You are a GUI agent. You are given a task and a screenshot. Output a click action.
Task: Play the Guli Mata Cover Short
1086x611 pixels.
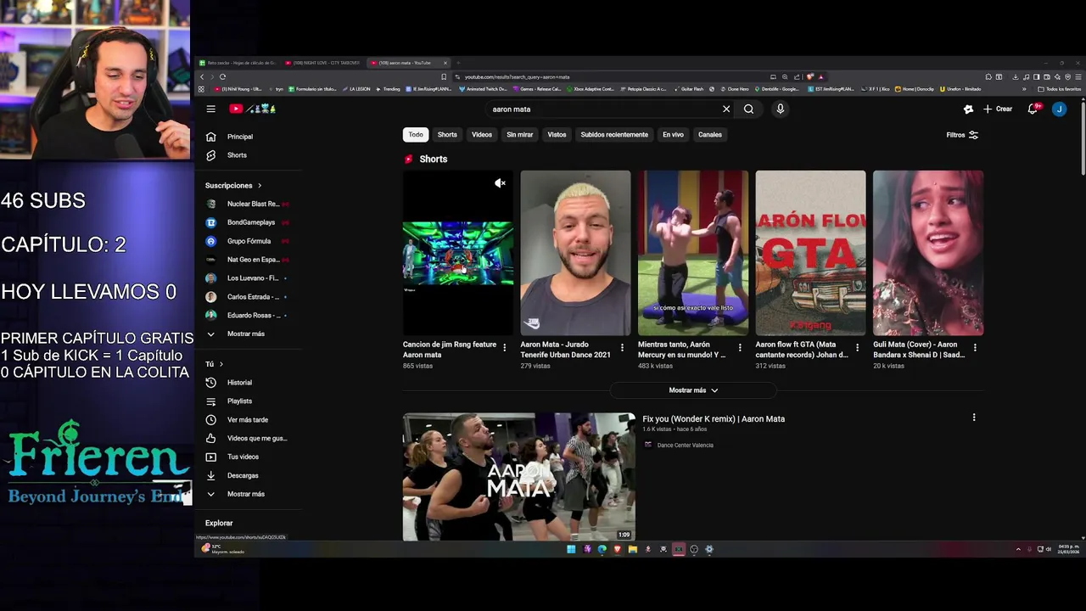tap(928, 253)
